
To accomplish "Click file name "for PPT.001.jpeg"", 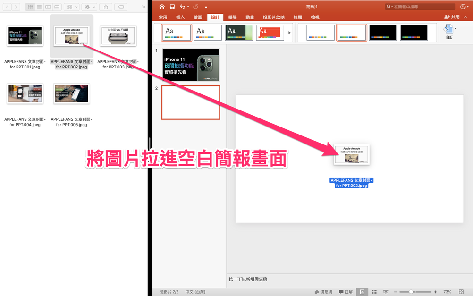I will pyautogui.click(x=25, y=67).
